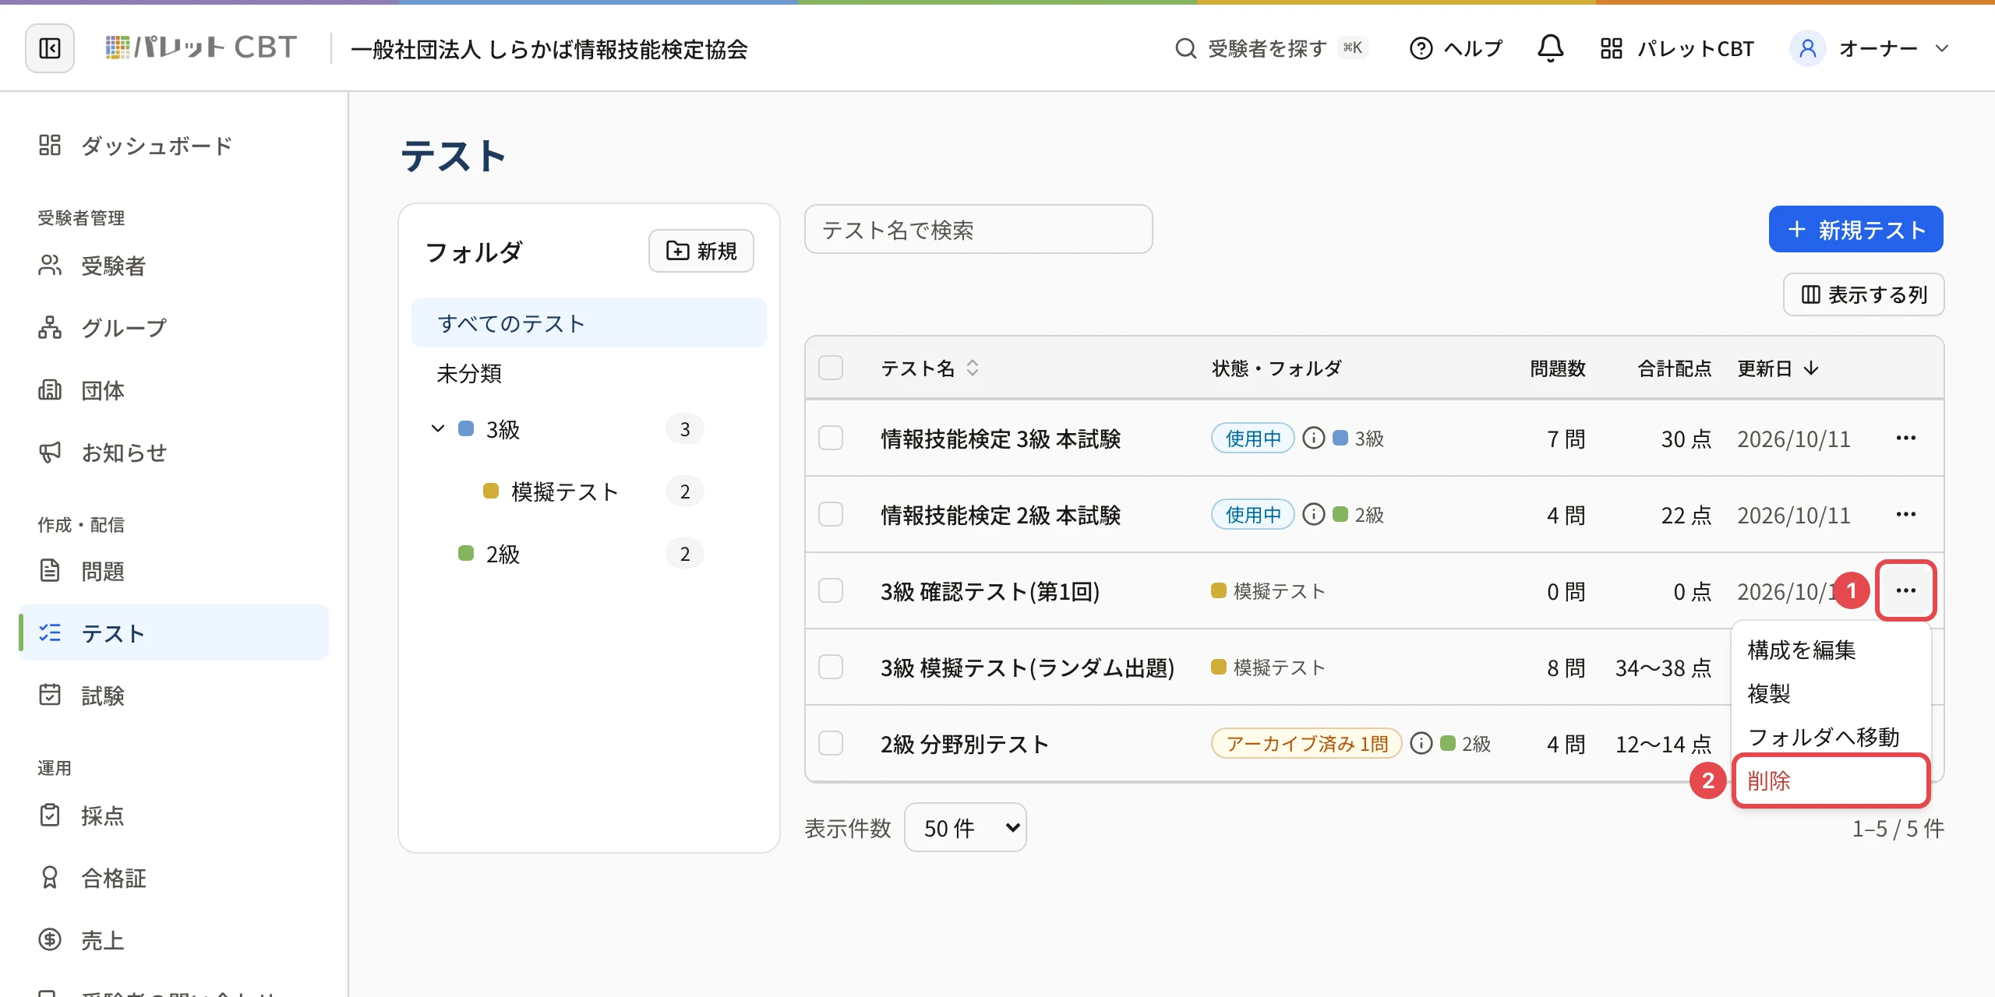Click the 新規テスト button
The width and height of the screenshot is (1995, 997).
pyautogui.click(x=1856, y=229)
